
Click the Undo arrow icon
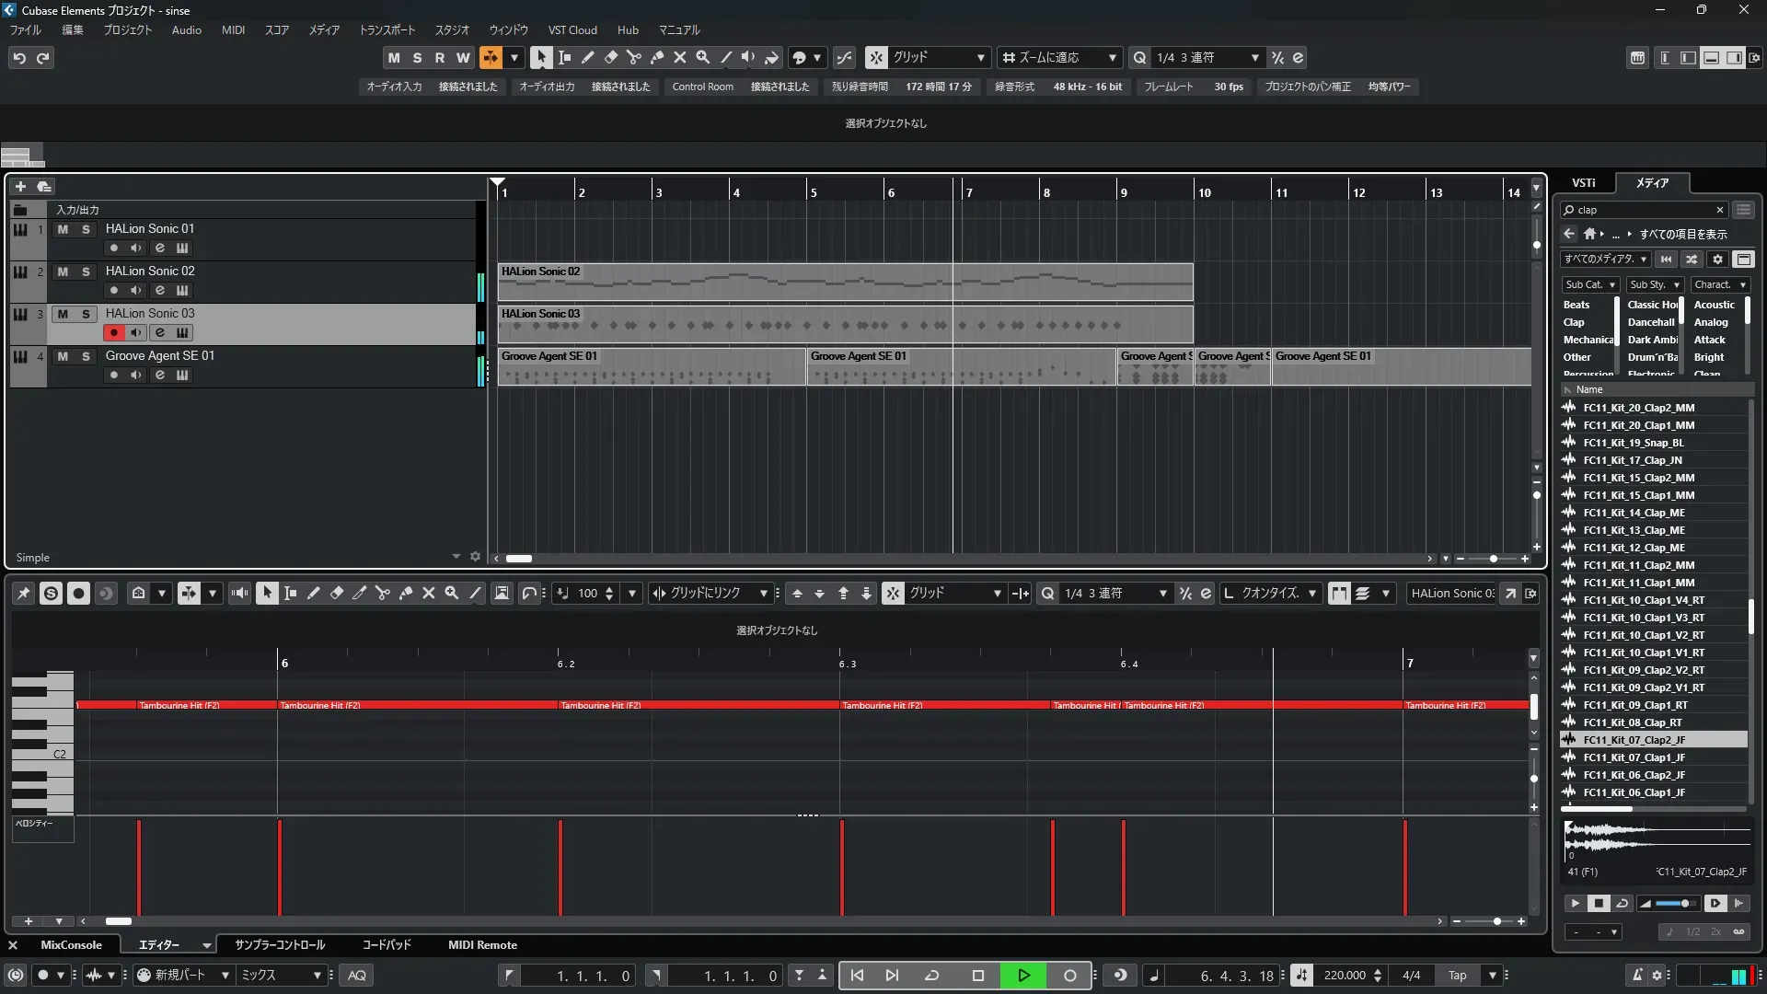click(x=18, y=57)
